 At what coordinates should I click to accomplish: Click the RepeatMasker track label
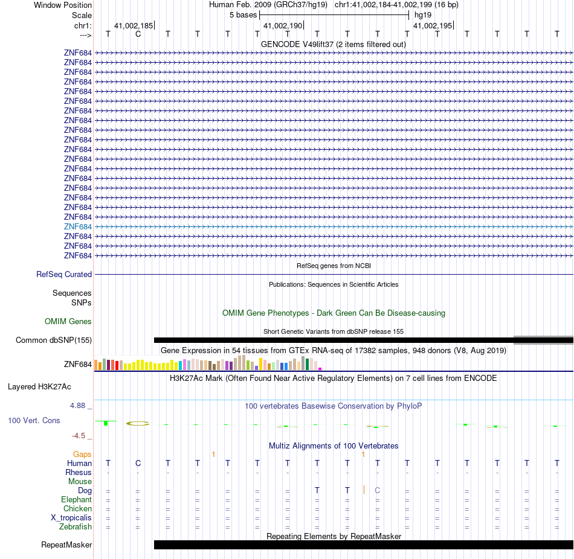(66, 545)
